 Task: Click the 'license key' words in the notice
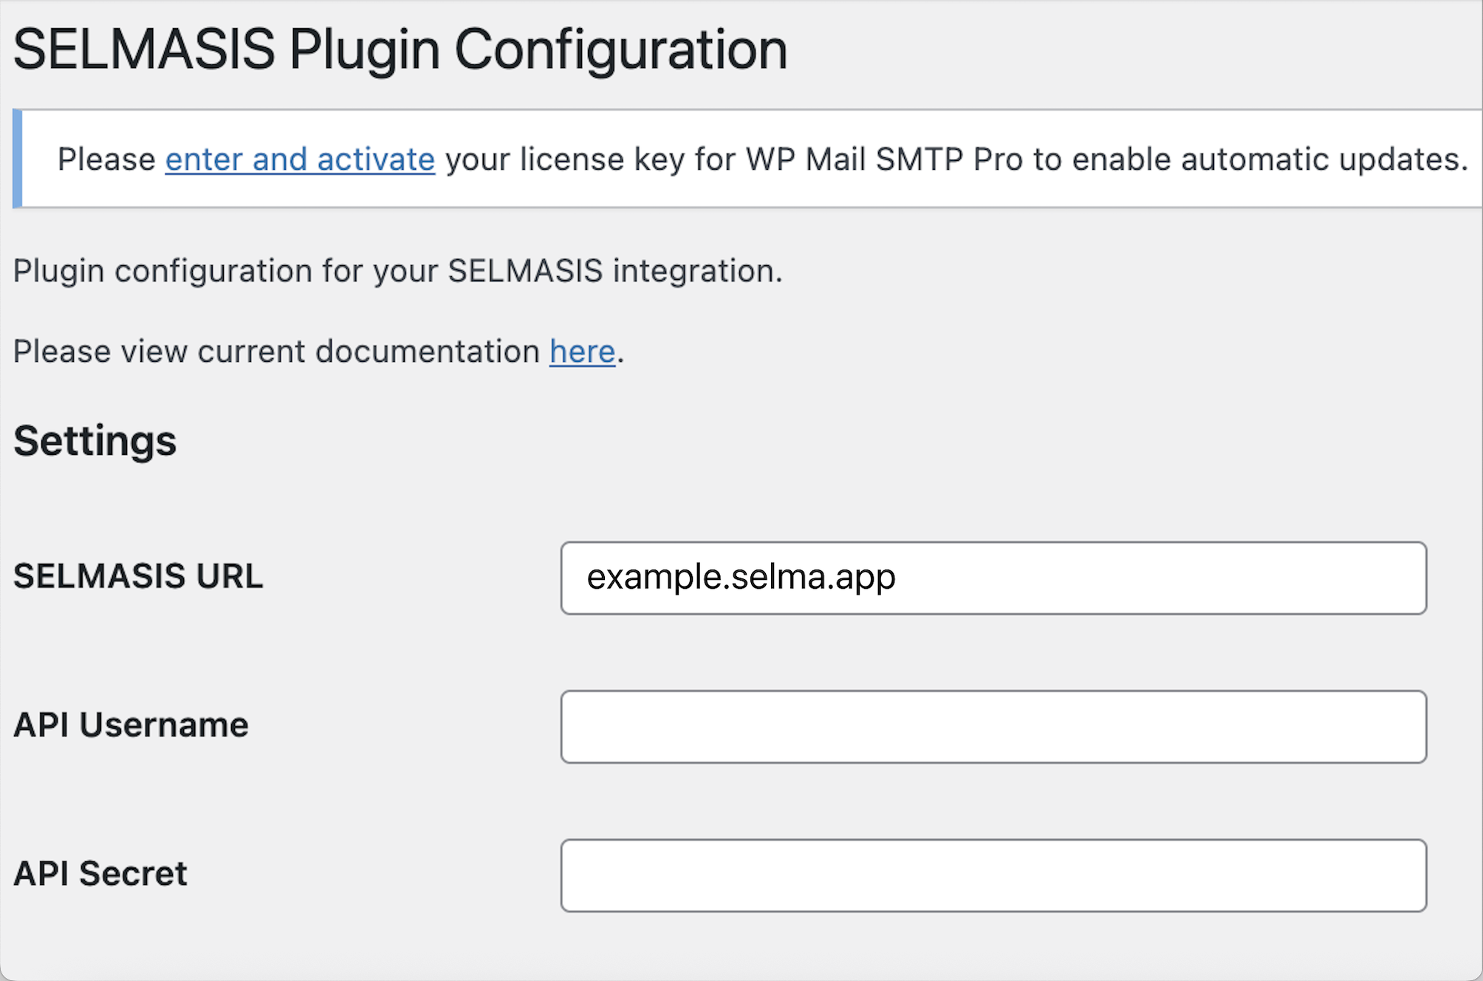pos(602,160)
